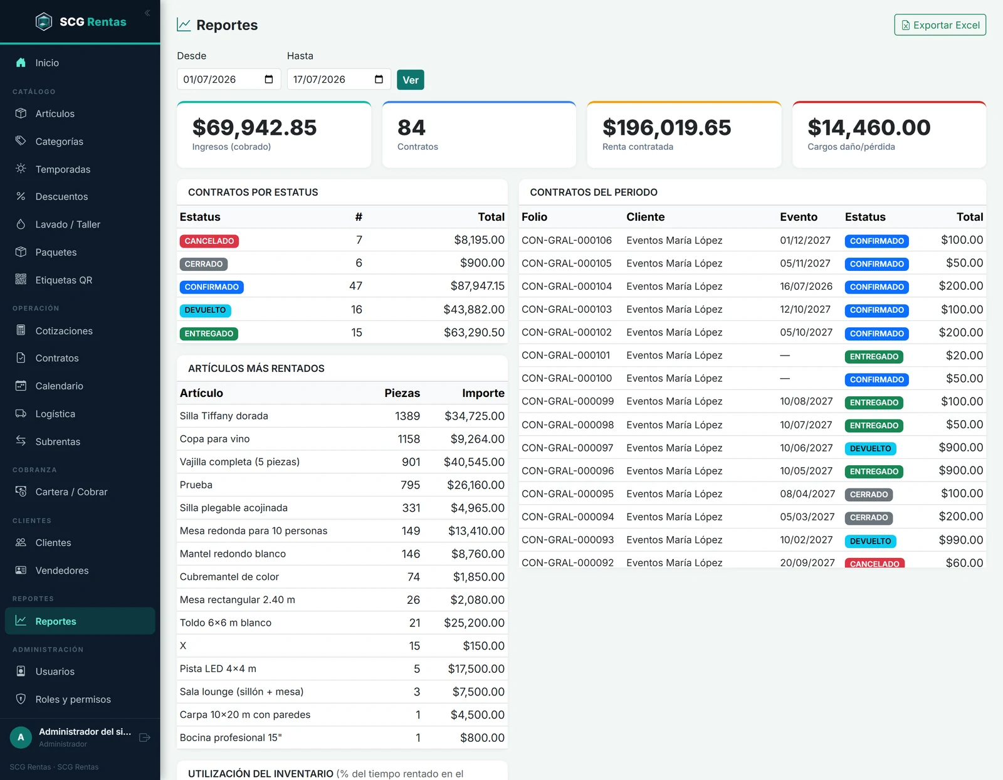Click the Desde date field 01/07/2026

click(x=229, y=80)
